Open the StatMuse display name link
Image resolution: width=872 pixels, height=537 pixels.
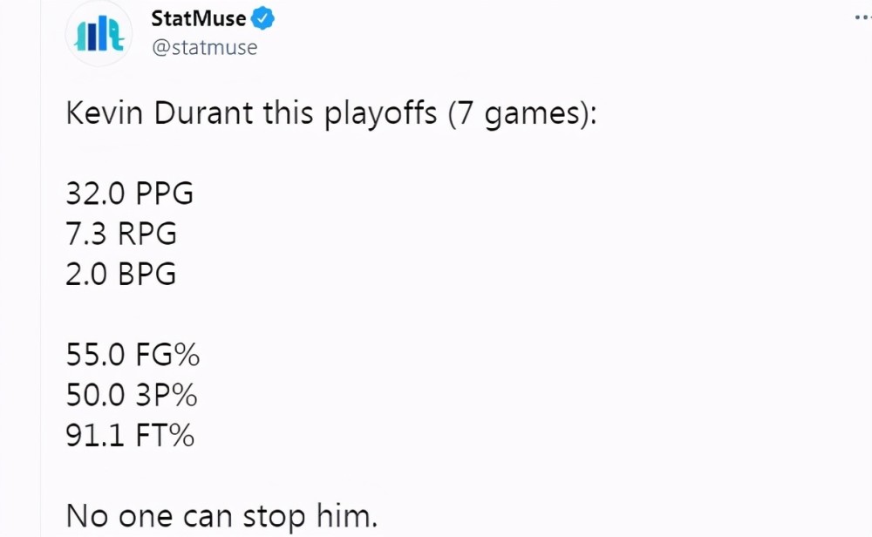click(198, 18)
